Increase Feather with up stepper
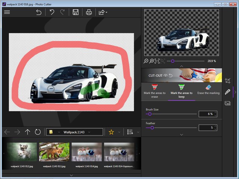The width and height of the screenshot is (239, 179). click(x=215, y=126)
